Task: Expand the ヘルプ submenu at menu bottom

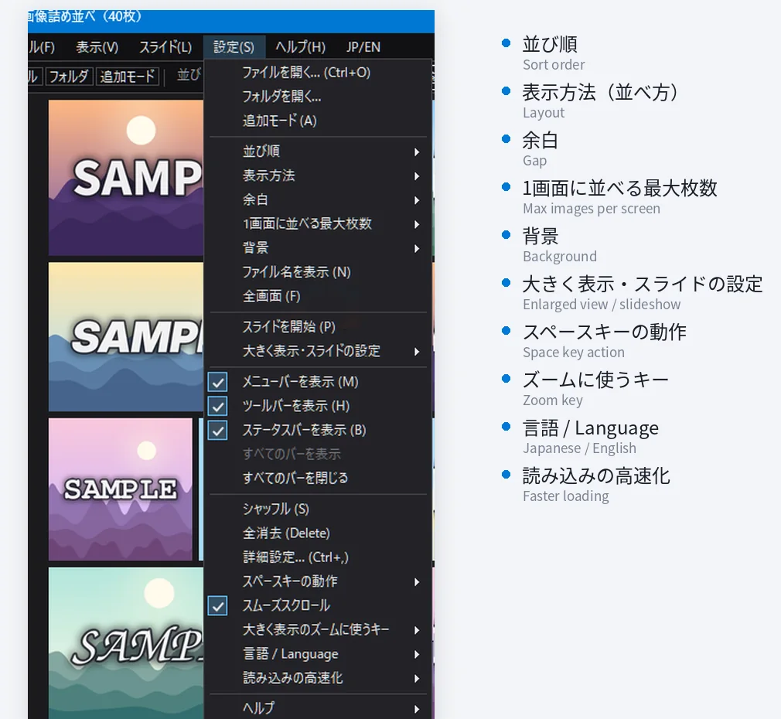Action: tap(318, 708)
